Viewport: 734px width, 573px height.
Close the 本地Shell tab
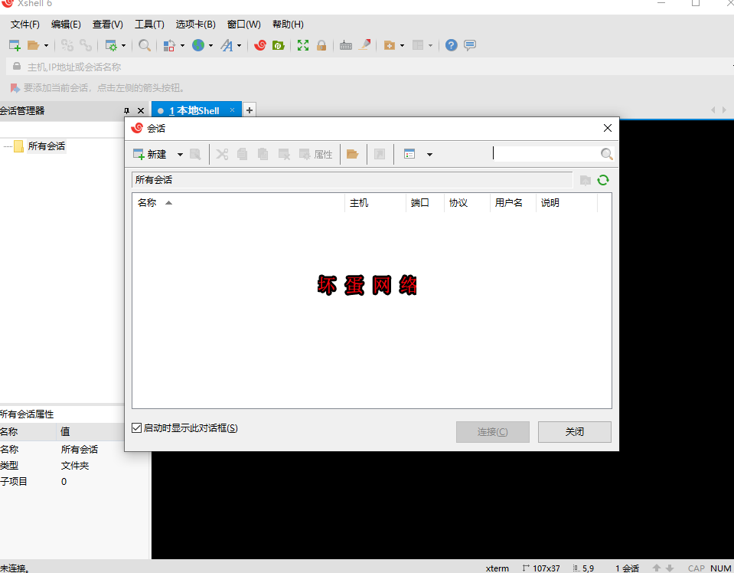(x=232, y=110)
